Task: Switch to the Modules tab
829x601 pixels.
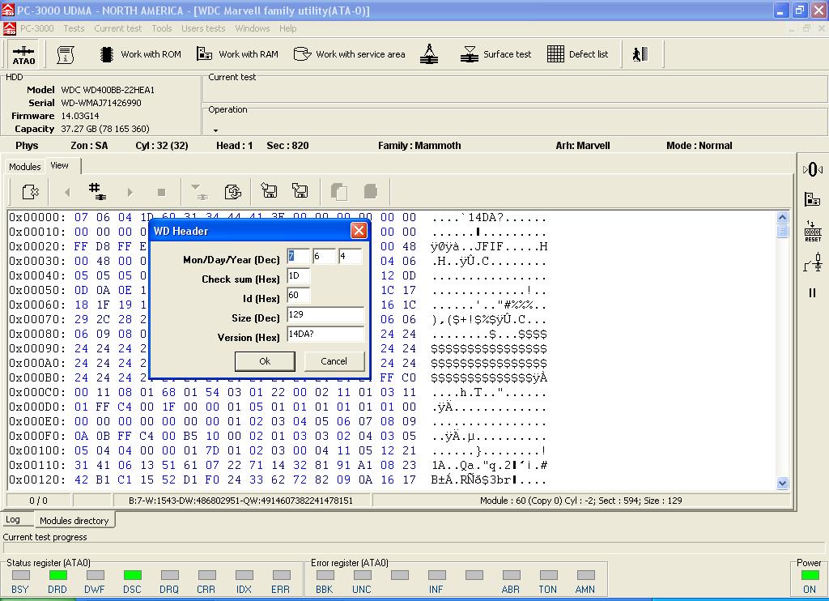Action: (25, 166)
